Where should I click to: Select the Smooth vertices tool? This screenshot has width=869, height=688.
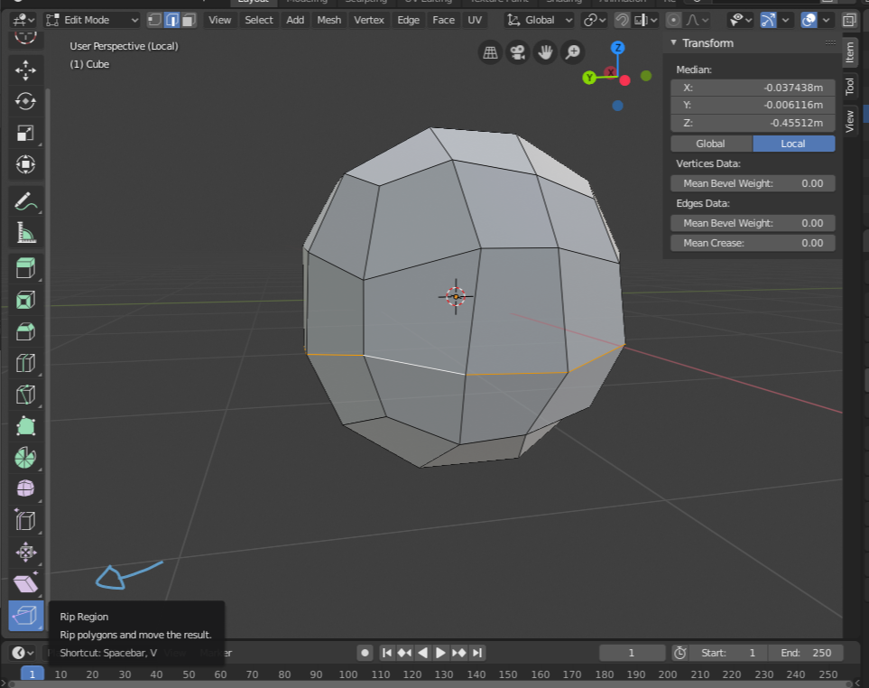click(x=25, y=489)
